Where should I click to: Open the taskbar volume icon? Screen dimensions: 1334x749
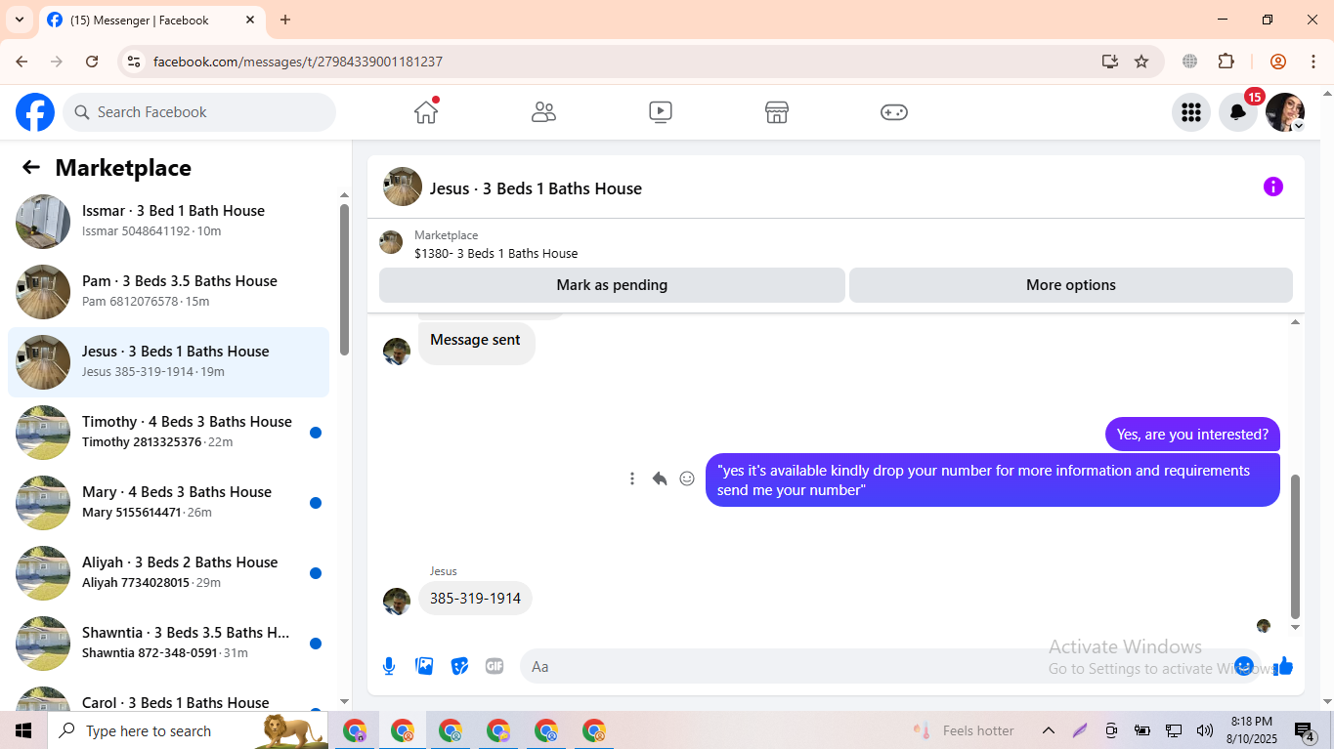coord(1204,730)
